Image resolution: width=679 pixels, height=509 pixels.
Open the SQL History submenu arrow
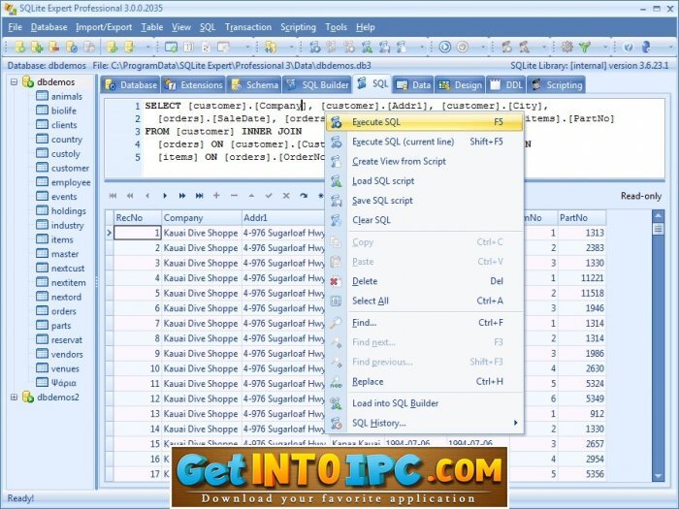click(x=515, y=423)
